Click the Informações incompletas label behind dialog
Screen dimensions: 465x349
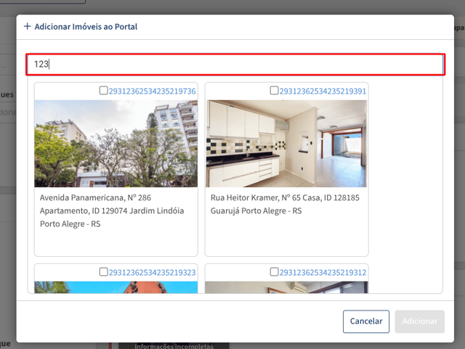174,346
